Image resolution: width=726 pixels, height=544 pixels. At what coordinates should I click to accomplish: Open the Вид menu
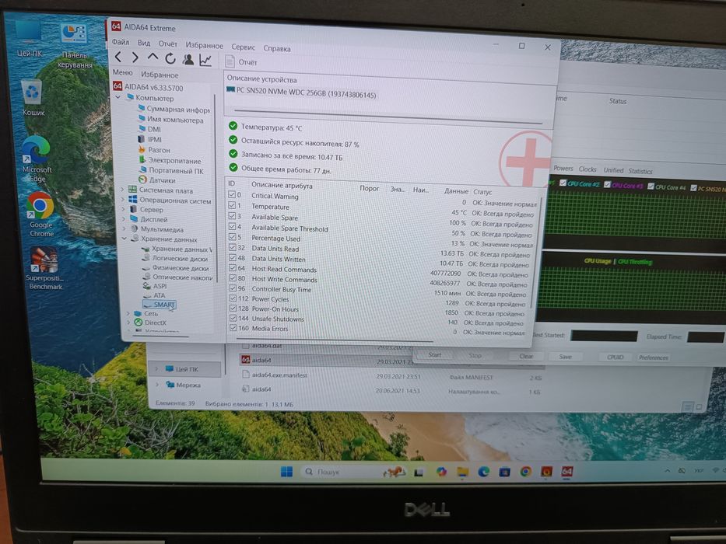click(144, 43)
